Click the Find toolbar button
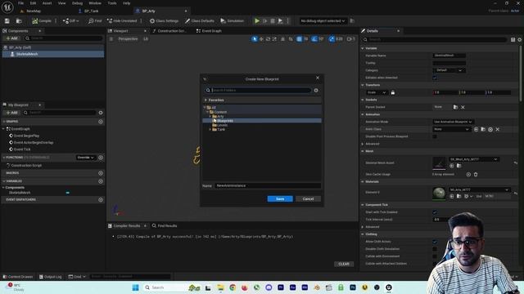This screenshot has width=524, height=294. pyautogui.click(x=95, y=20)
